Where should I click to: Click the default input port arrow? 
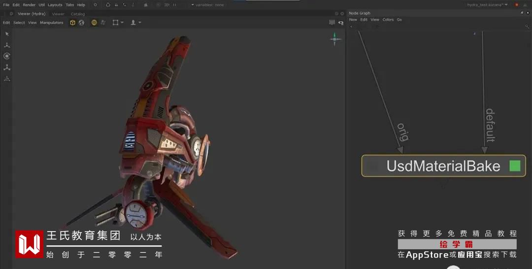point(485,150)
